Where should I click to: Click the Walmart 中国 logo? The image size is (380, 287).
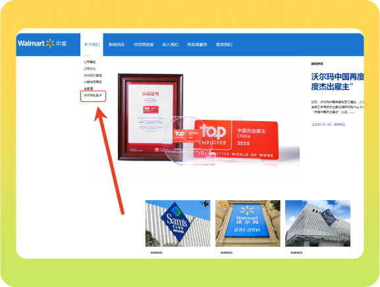(42, 43)
